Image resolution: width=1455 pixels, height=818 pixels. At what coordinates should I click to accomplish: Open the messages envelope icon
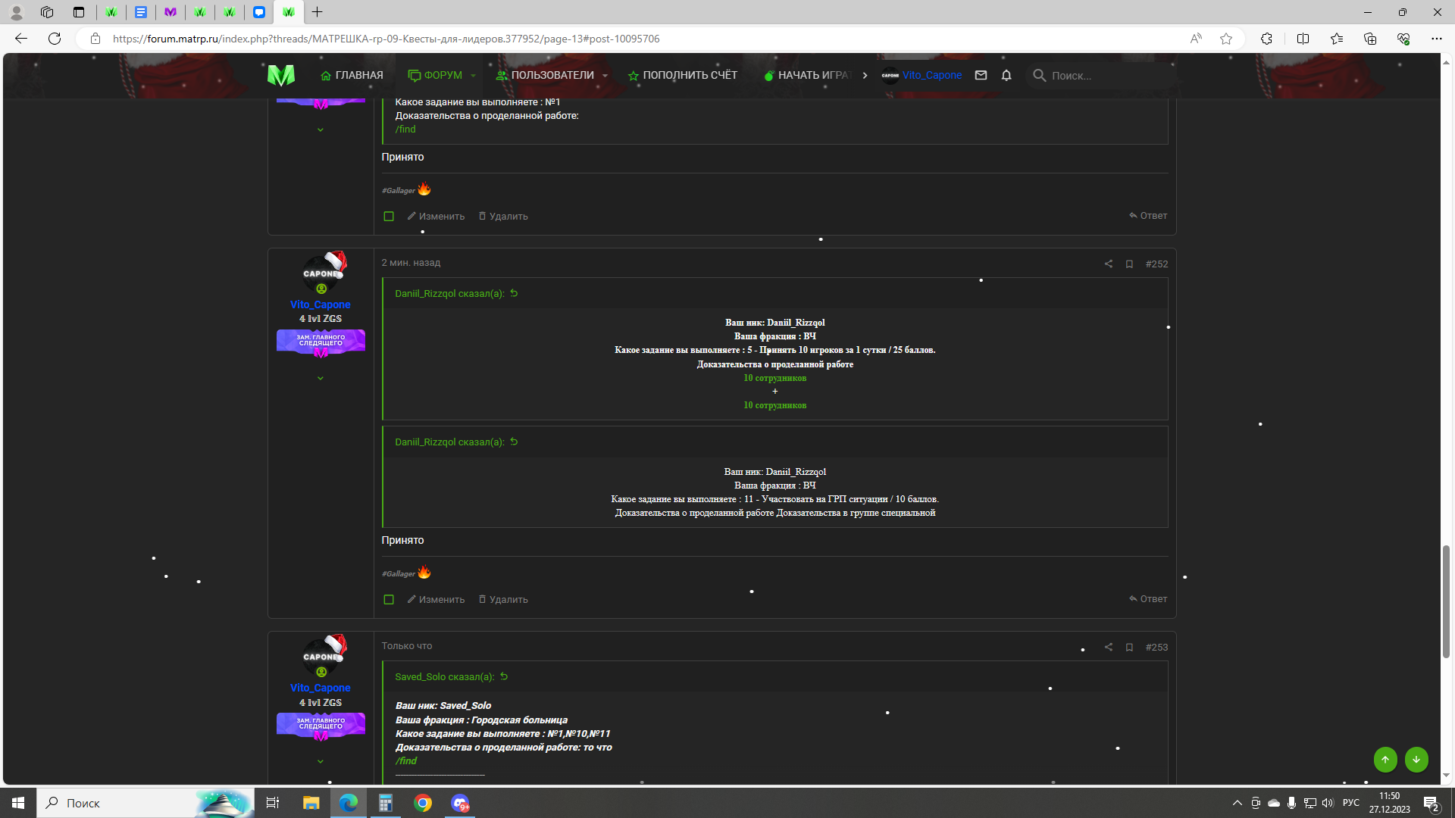click(x=981, y=75)
